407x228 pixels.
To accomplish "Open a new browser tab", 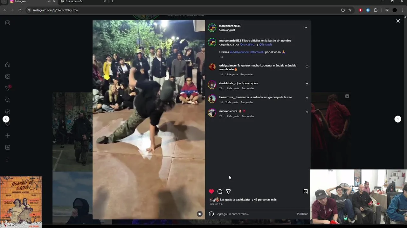I will [x=112, y=2].
